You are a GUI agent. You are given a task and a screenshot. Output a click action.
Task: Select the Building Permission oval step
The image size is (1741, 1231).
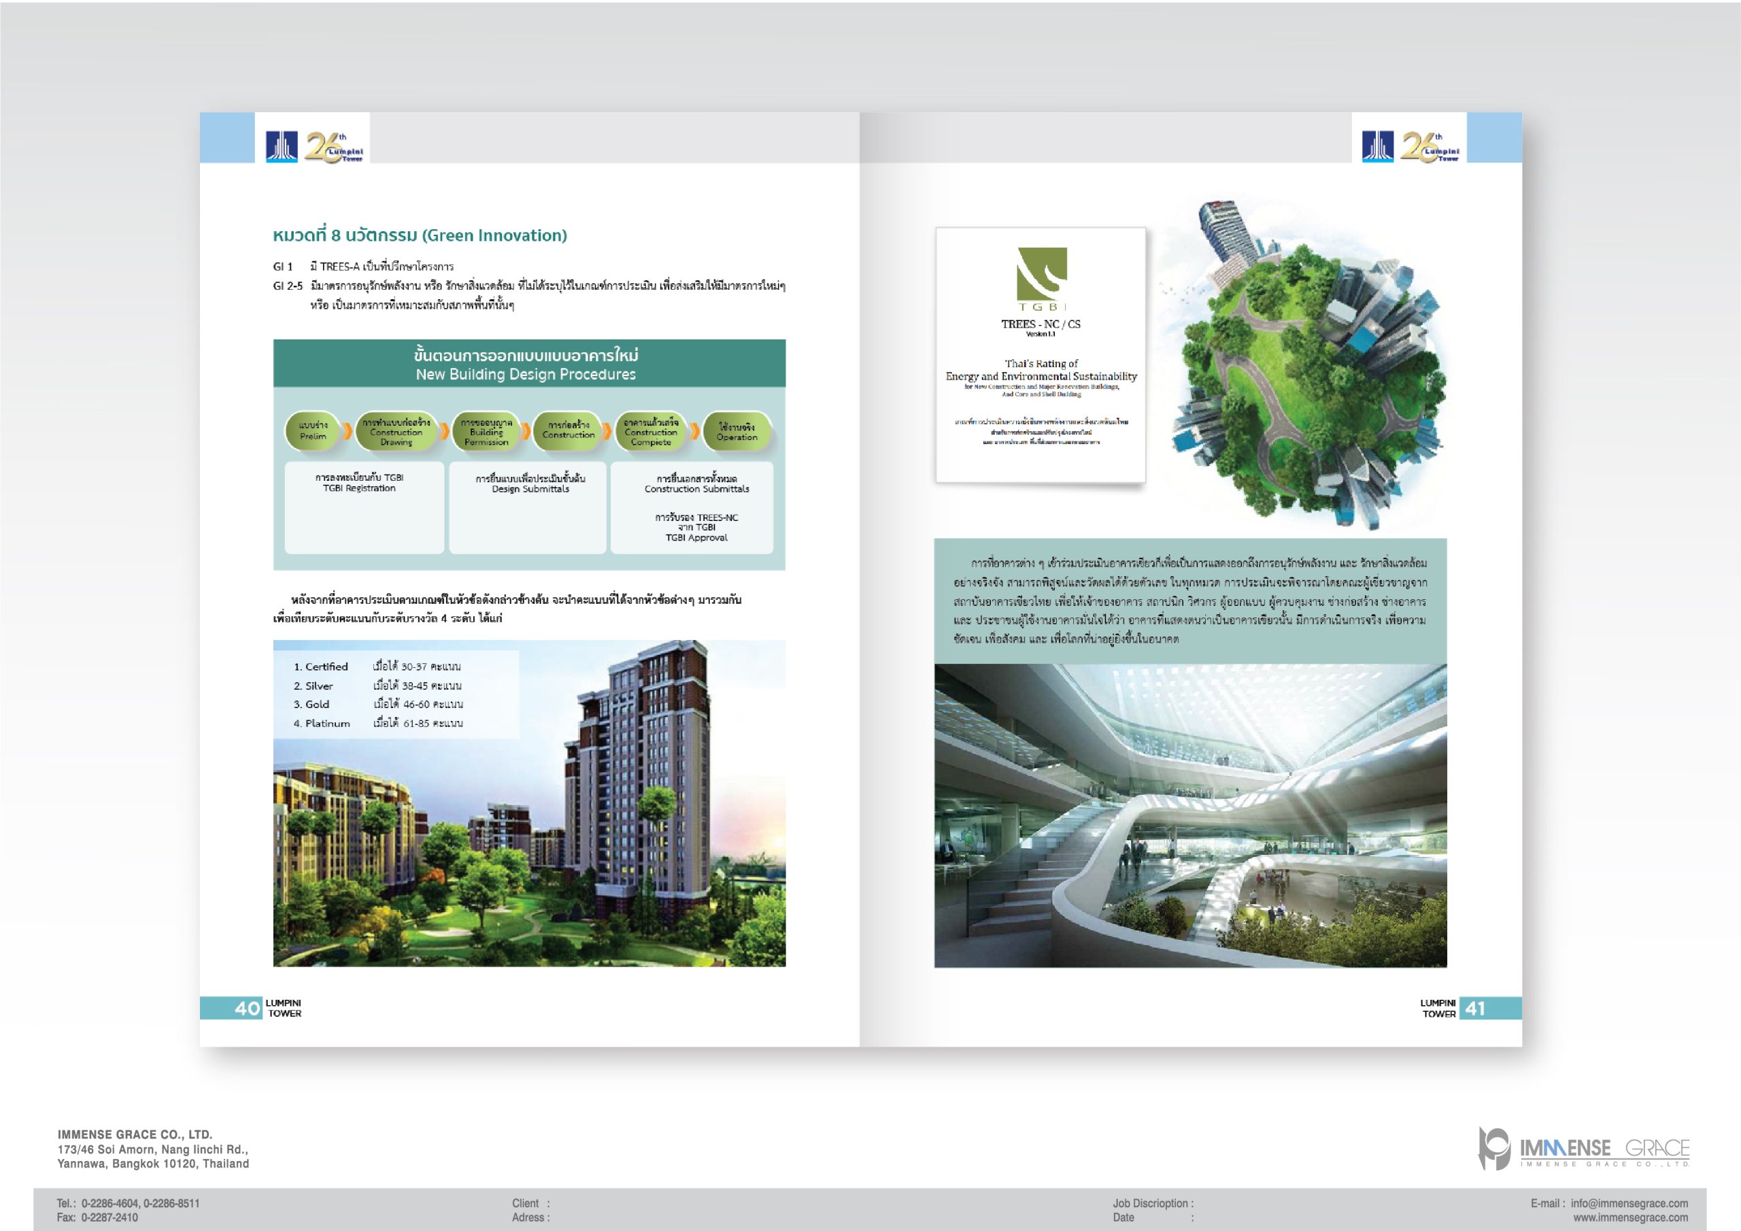(x=486, y=431)
